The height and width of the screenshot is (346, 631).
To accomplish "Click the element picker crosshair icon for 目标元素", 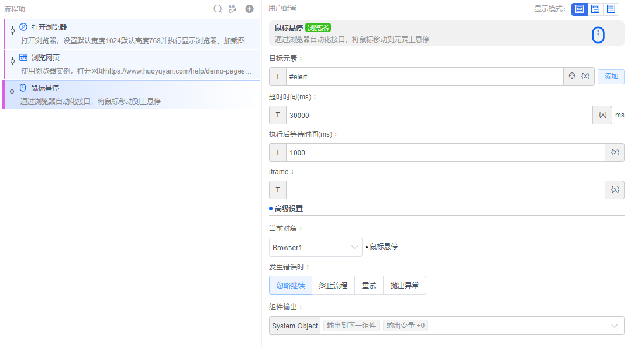I will tap(572, 77).
